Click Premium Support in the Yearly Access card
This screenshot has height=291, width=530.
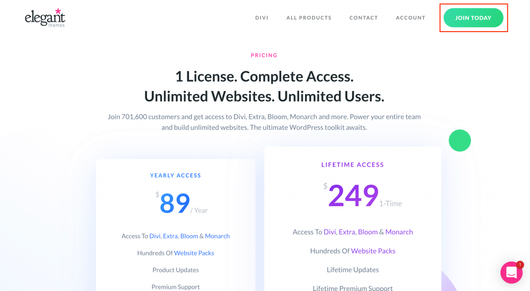(x=175, y=287)
